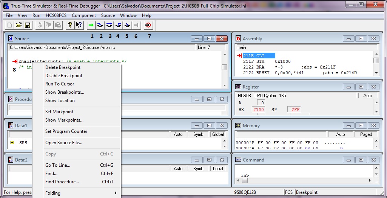Click the Open file folder icon
The width and height of the screenshot is (387, 198).
point(19,25)
